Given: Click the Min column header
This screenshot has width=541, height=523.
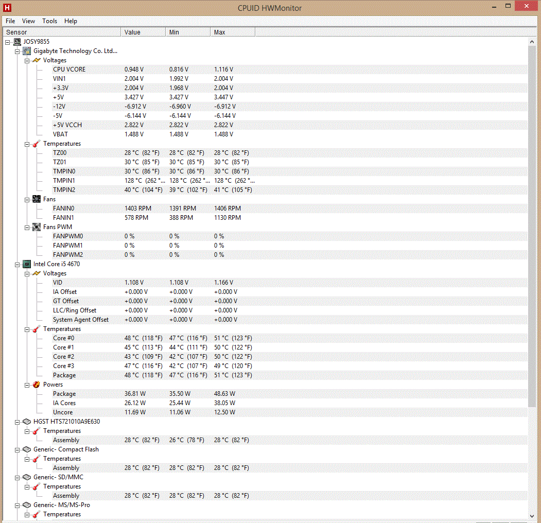Looking at the screenshot, I should pos(188,32).
